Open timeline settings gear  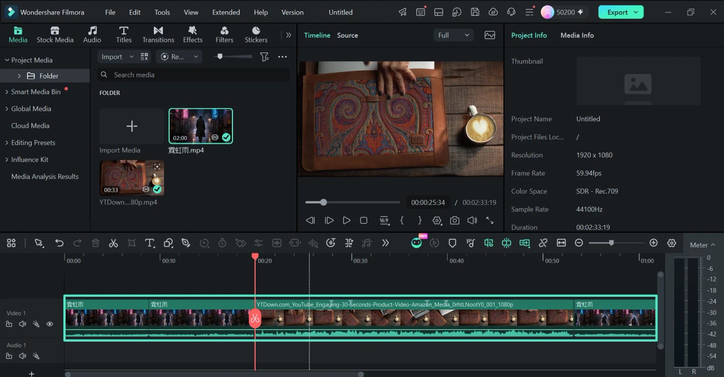coord(672,243)
